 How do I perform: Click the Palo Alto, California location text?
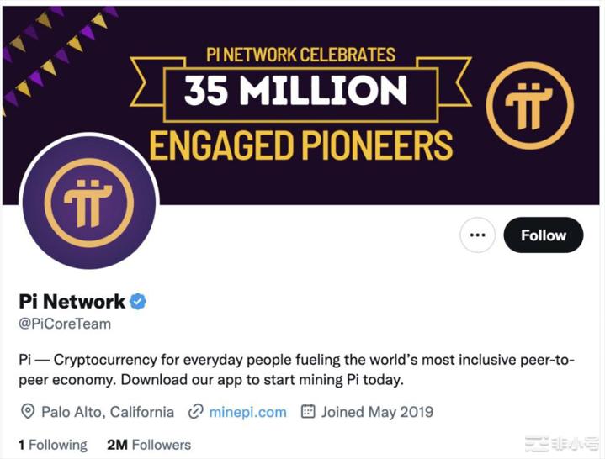109,412
